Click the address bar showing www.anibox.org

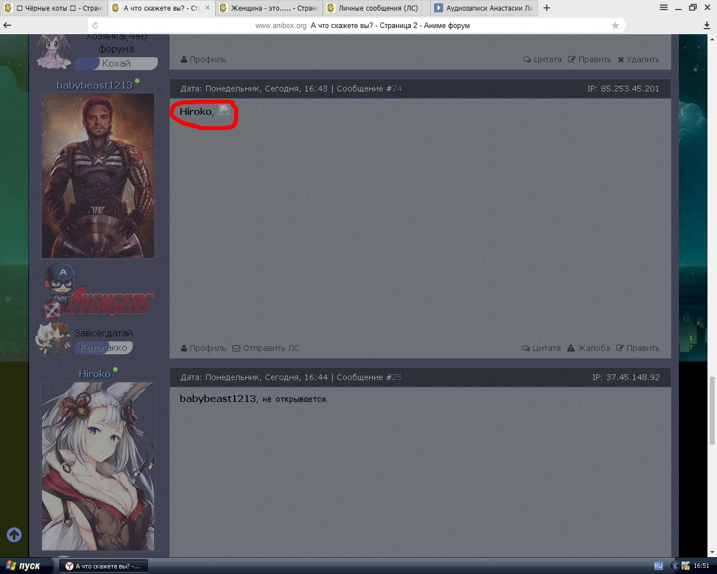[x=358, y=25]
